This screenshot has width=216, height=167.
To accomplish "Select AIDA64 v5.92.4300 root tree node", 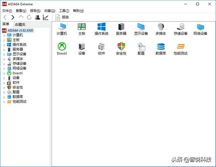I will (18, 30).
